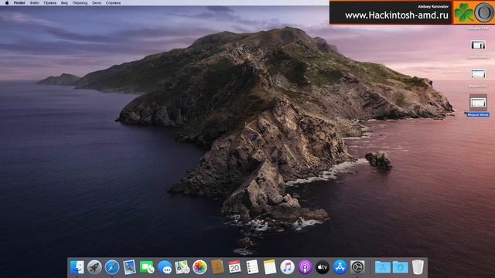Select the Mojave CPU desktop file icon
The width and height of the screenshot is (495, 278).
click(x=478, y=74)
